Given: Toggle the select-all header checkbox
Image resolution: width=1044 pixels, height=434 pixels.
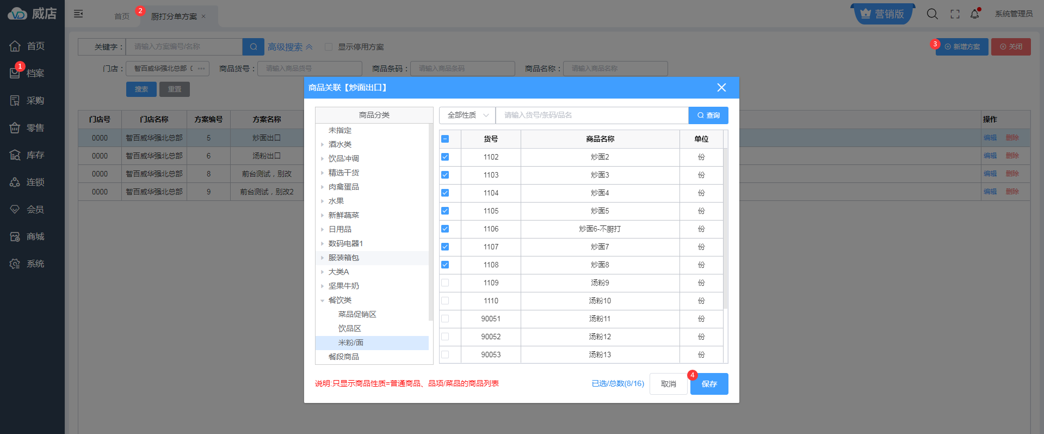Looking at the screenshot, I should [x=445, y=139].
